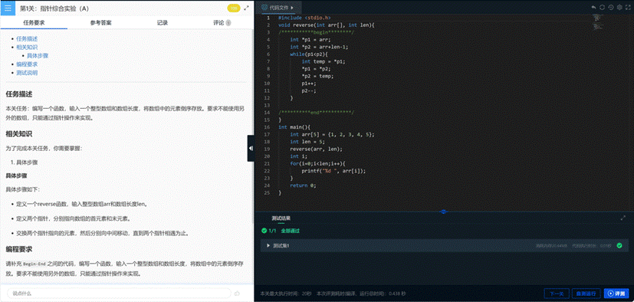Click the printf("%d ", arr[i]); line
The height and width of the screenshot is (302, 634).
(333, 171)
